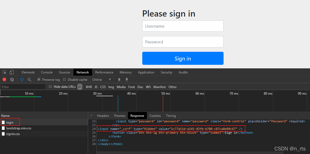Image resolution: width=310 pixels, height=154 pixels.
Task: Open the network search magnifier icon
Action: (30, 79)
